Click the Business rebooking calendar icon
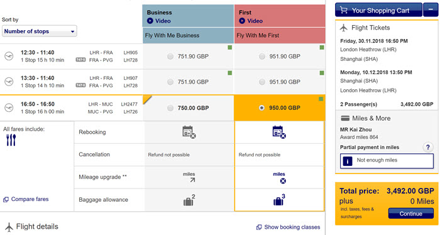 coord(189,132)
